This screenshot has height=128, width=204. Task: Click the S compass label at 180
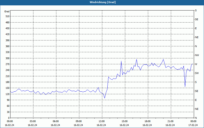pos(196,82)
